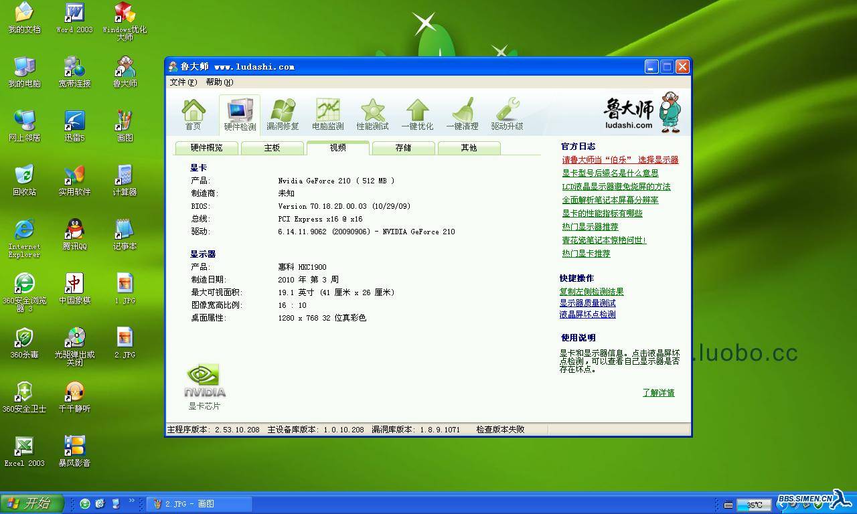Click 显示器质量测试 link
Screen dimensions: 857x514
coord(587,303)
